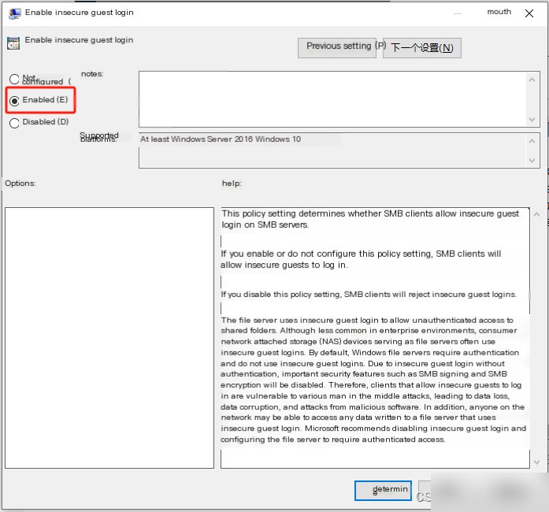The image size is (549, 512).
Task: Click scroll up arrow of Supported platforms box
Action: pos(532,141)
